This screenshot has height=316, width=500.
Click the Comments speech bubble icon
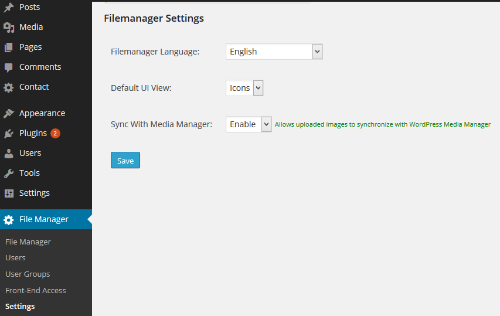click(x=9, y=67)
